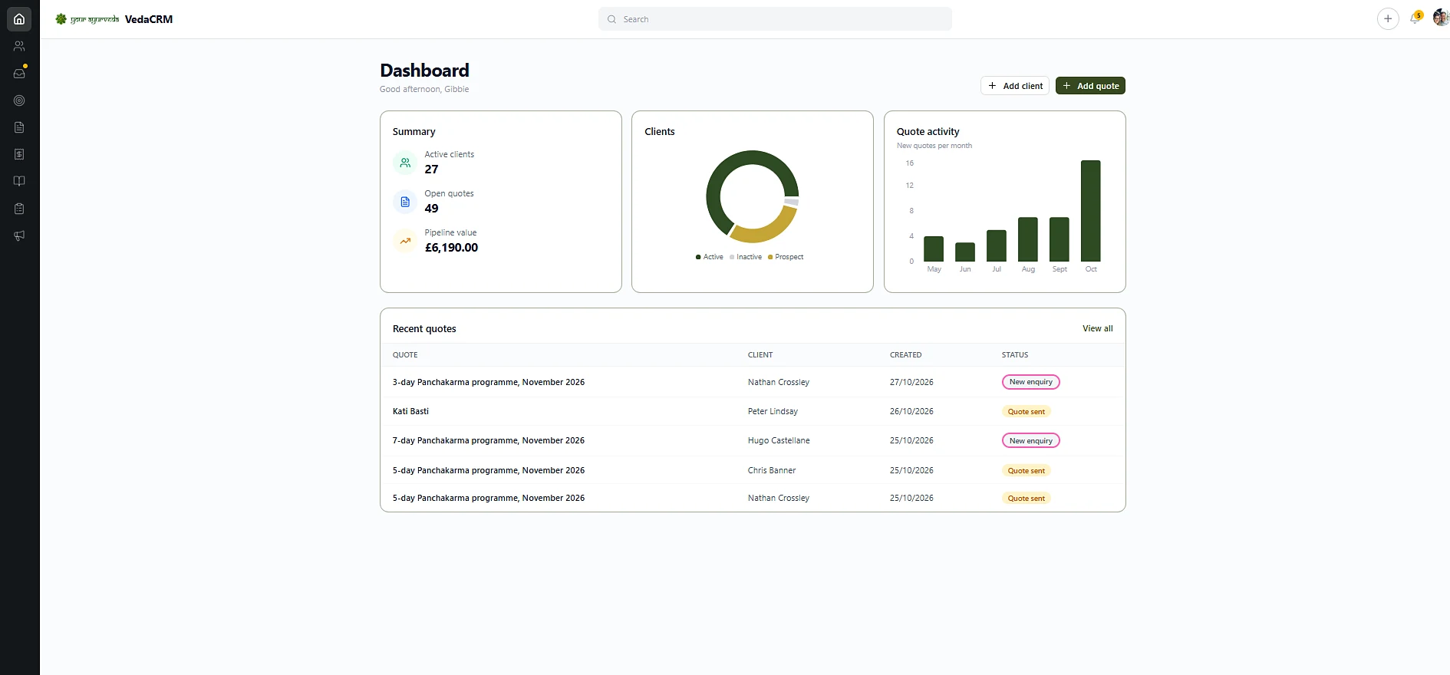Open the 7-day Panchakarma programme quote
Viewport: 1450px width, 675px height.
click(489, 440)
